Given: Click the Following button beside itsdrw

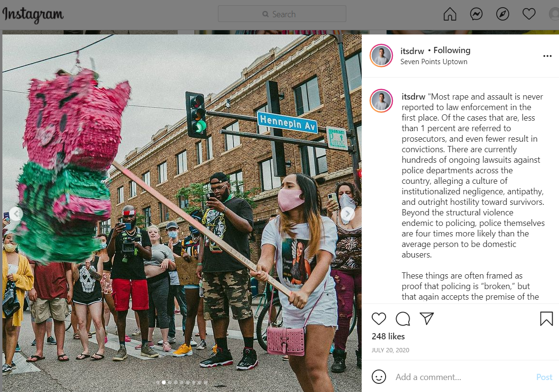Looking at the screenshot, I should [x=452, y=50].
